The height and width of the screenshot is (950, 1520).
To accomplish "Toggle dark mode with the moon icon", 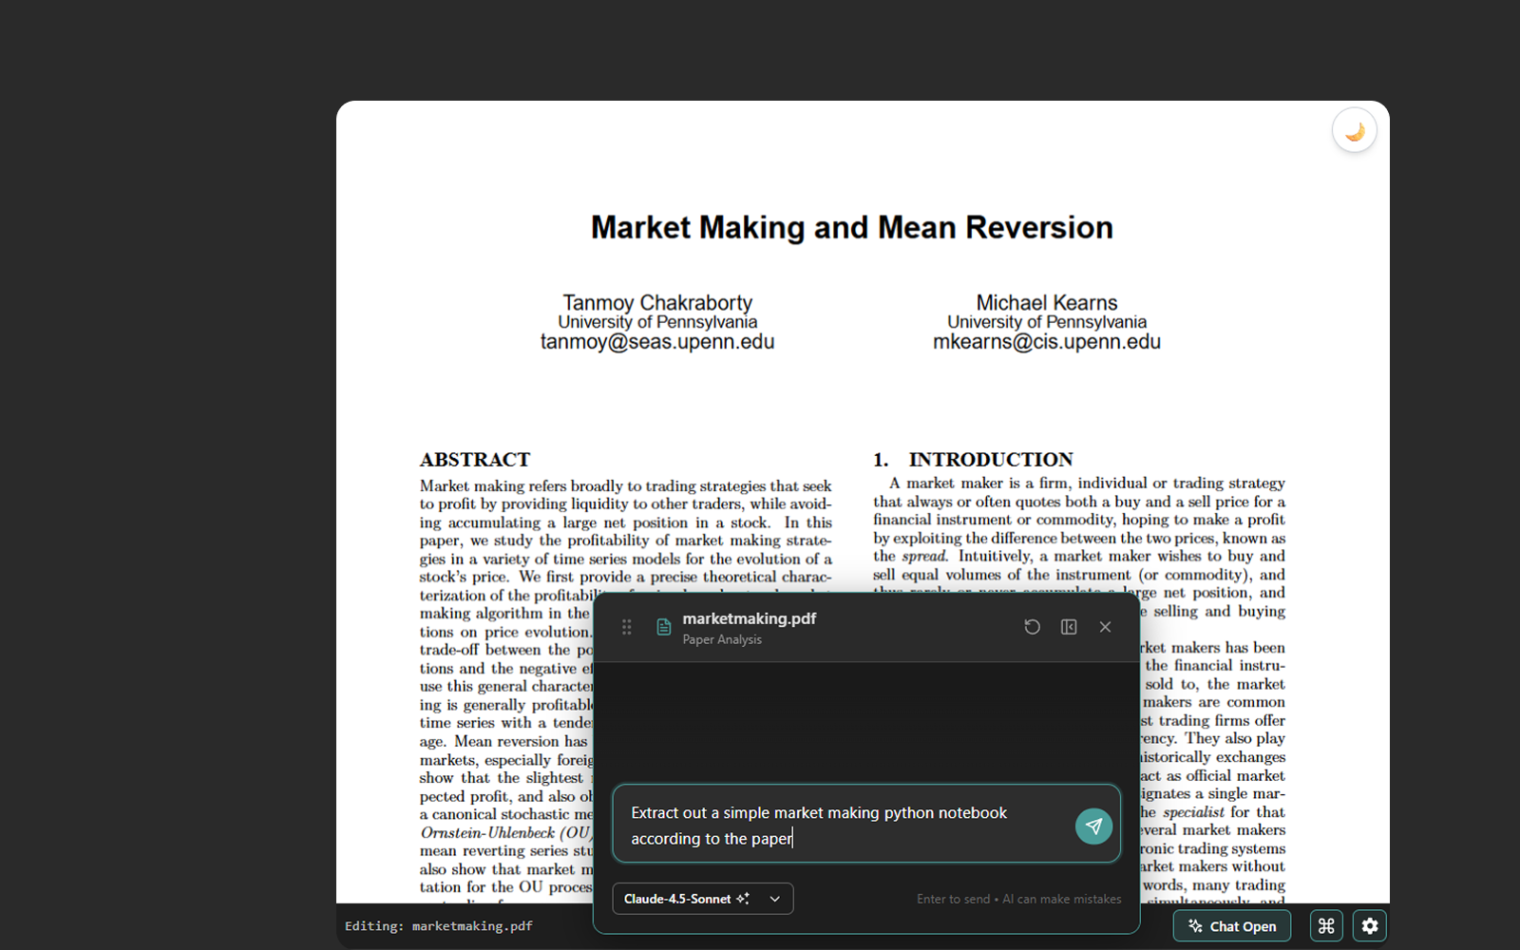I will tap(1353, 129).
